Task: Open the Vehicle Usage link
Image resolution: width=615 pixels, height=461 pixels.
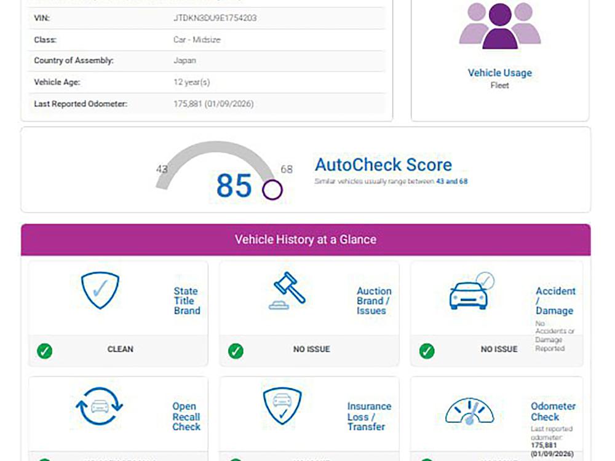Action: [499, 73]
